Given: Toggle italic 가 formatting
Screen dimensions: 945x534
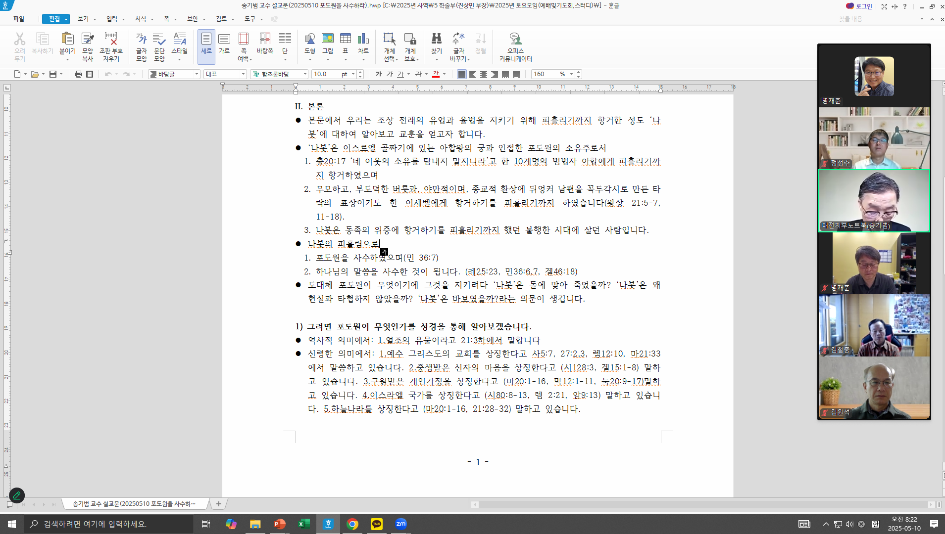Looking at the screenshot, I should click(x=390, y=74).
